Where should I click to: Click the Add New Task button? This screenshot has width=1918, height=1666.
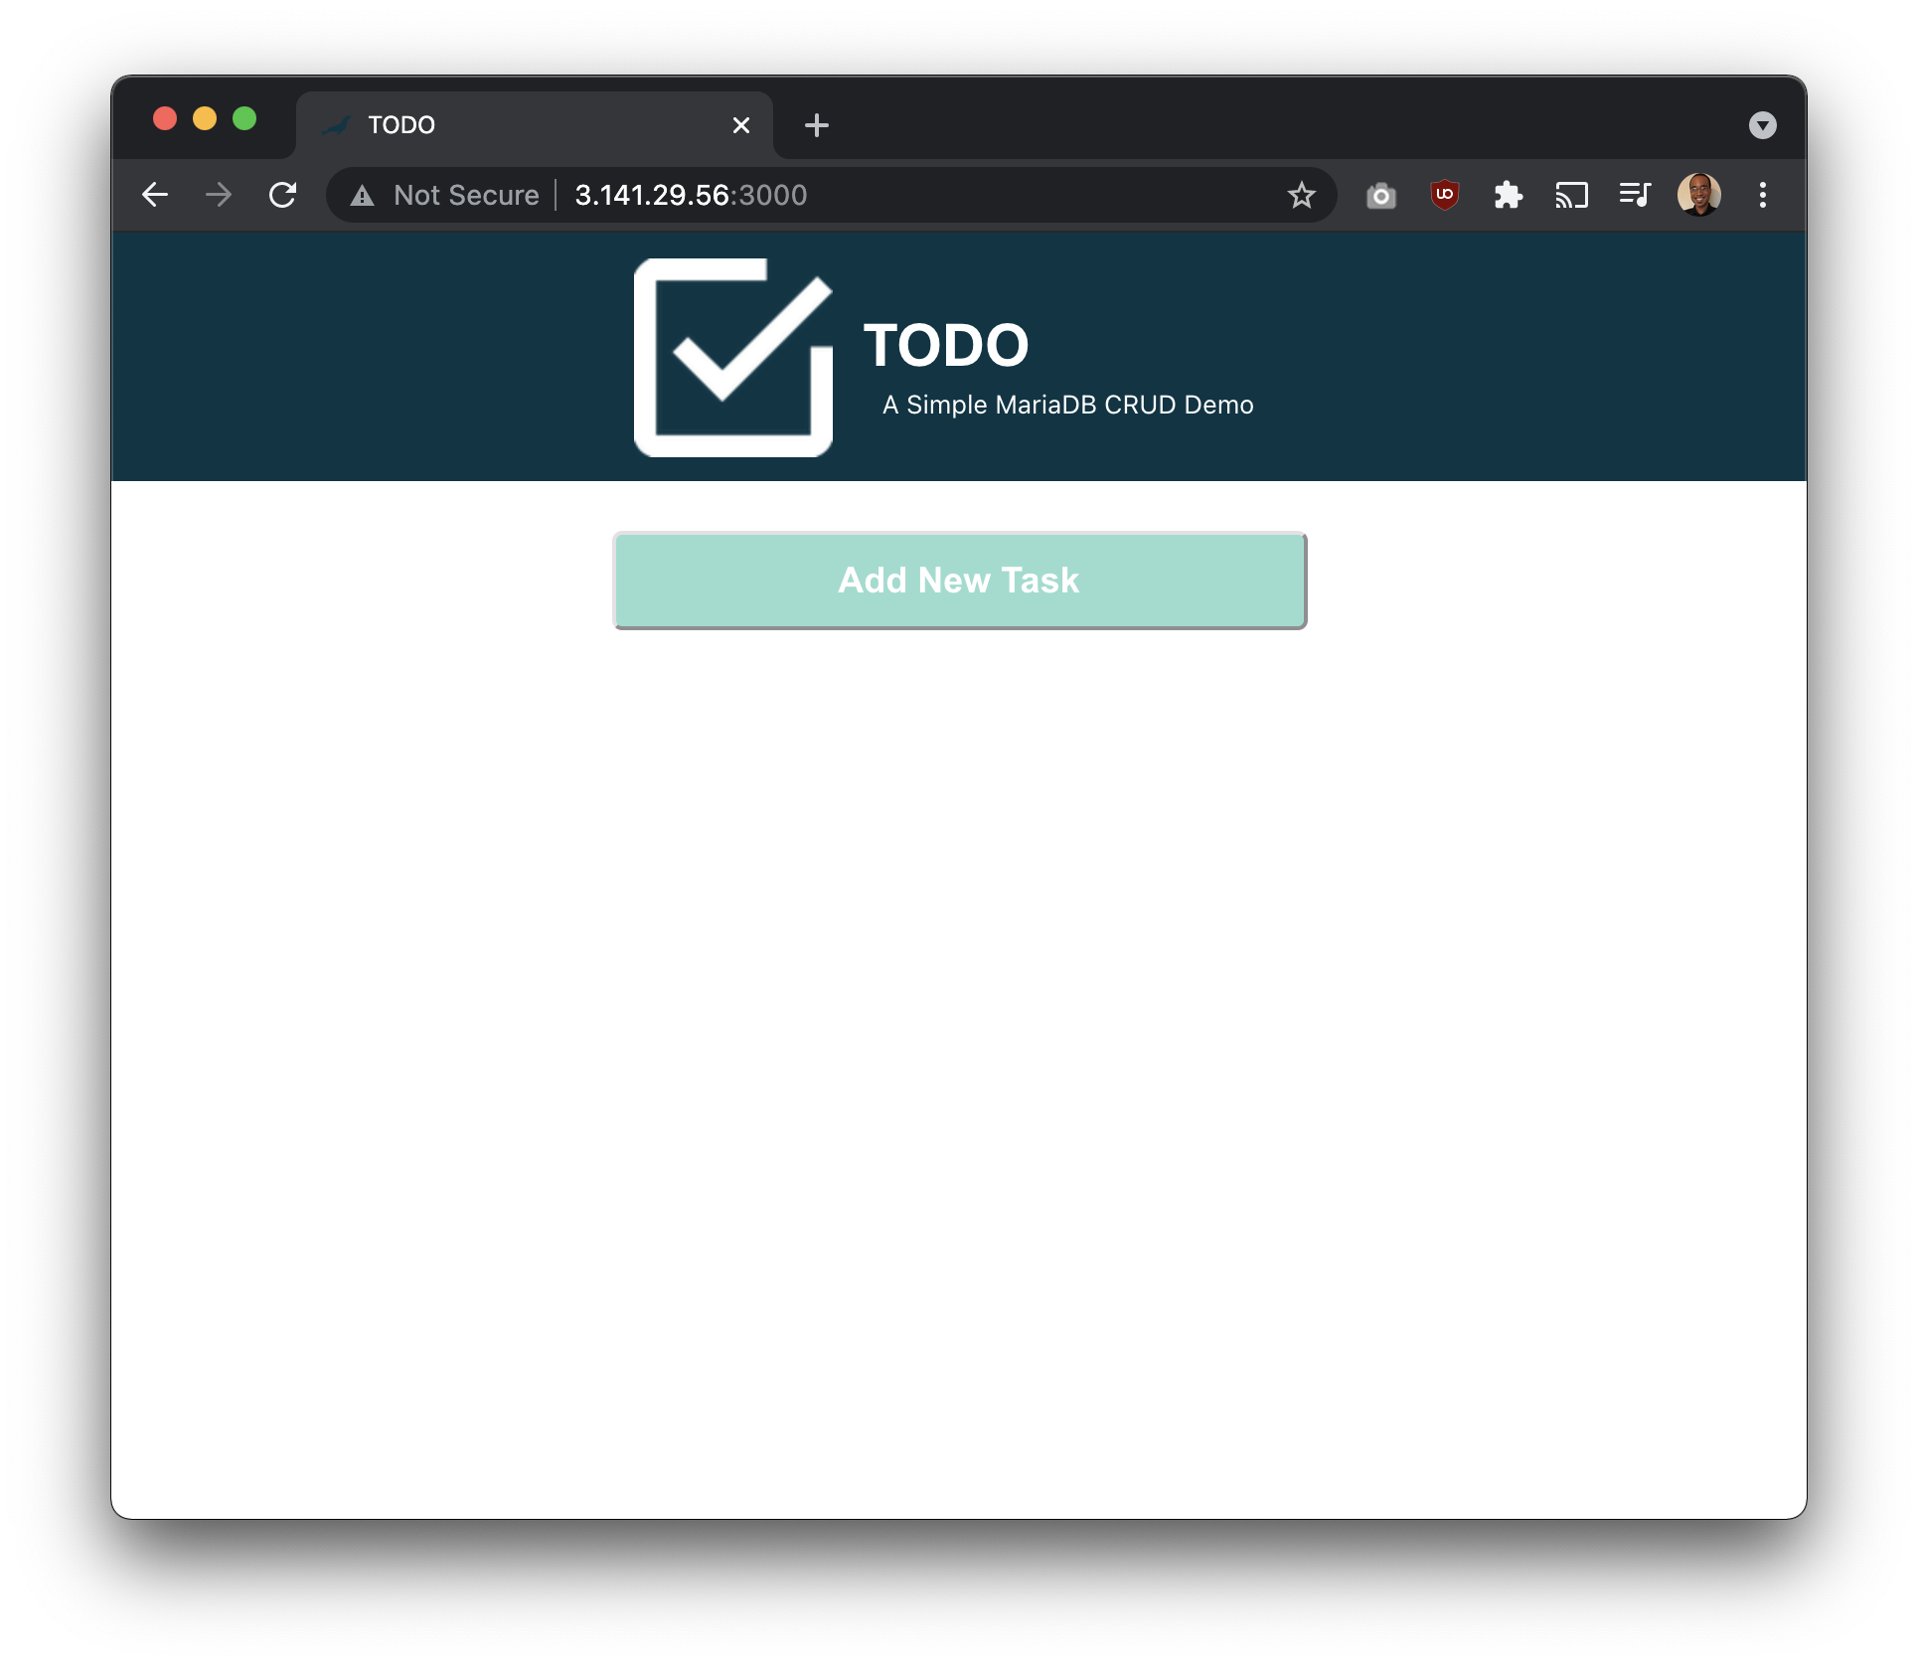click(x=959, y=578)
